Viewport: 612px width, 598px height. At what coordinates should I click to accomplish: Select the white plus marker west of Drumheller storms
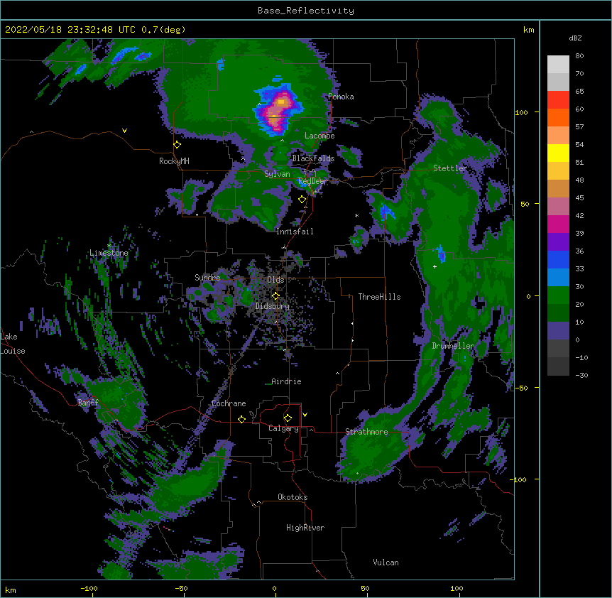pyautogui.click(x=435, y=266)
